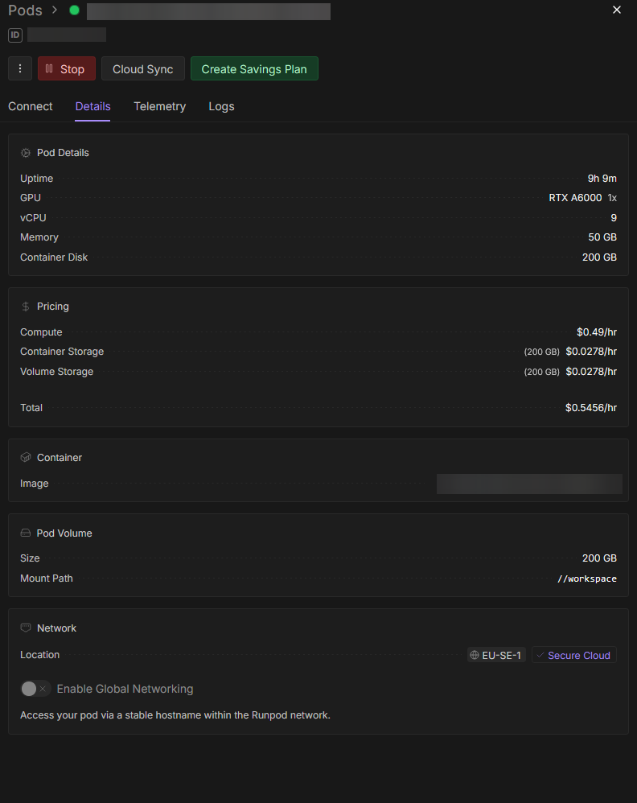
Task: Click the globe icon beside EU-SE-1
Action: coord(475,656)
